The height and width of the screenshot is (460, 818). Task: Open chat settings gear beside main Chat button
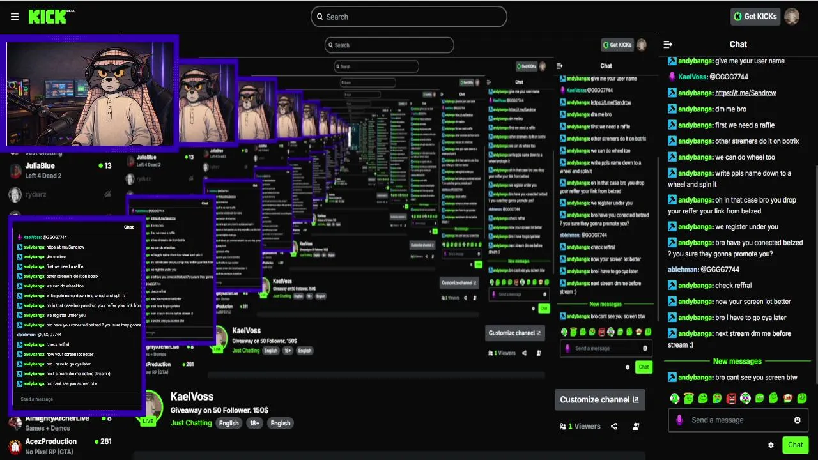pyautogui.click(x=771, y=445)
